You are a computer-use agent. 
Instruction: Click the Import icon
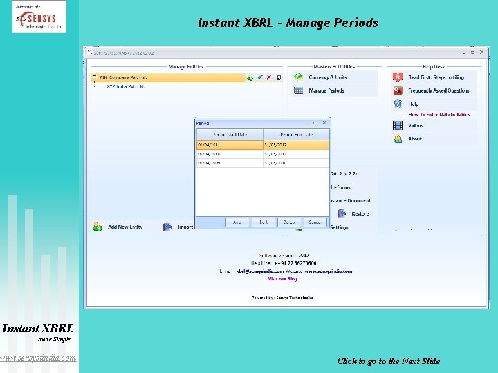(167, 227)
